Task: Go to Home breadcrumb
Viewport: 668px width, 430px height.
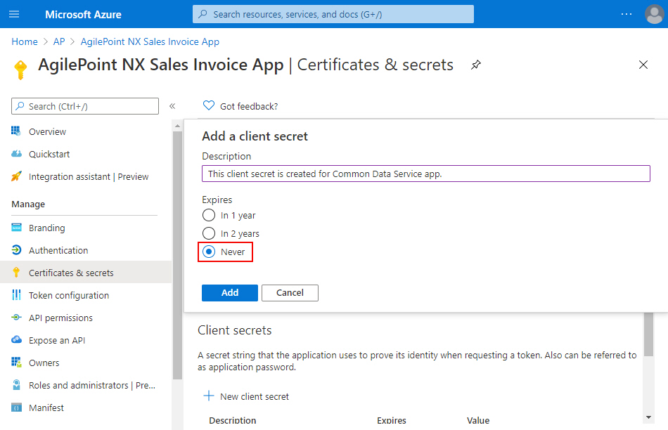Action: click(x=25, y=41)
